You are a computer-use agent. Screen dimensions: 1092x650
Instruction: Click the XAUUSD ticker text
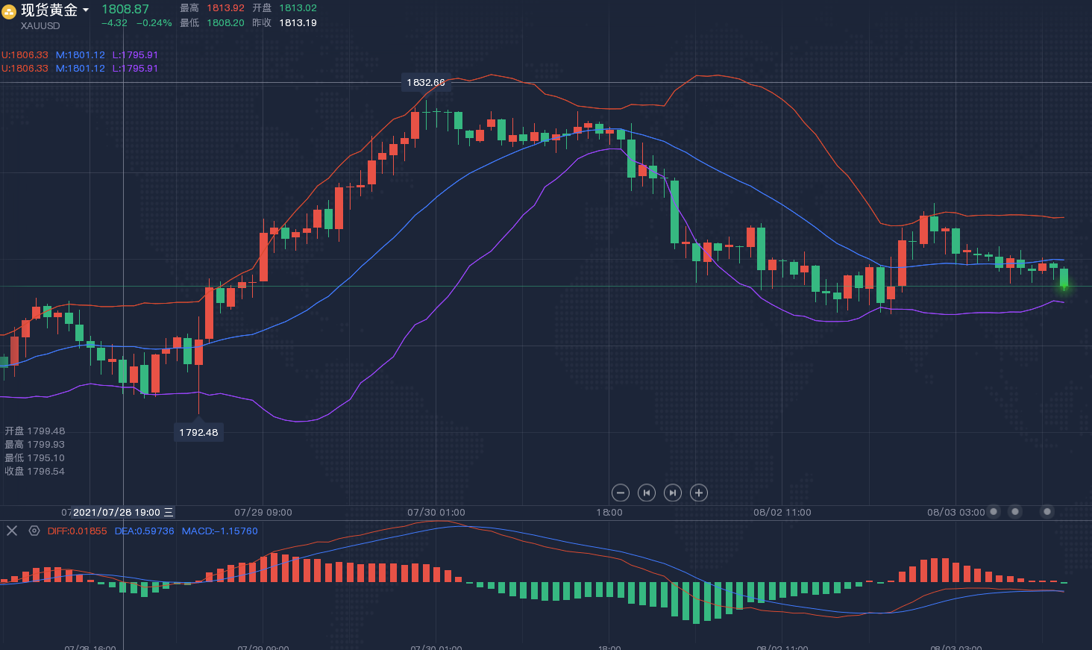(40, 26)
